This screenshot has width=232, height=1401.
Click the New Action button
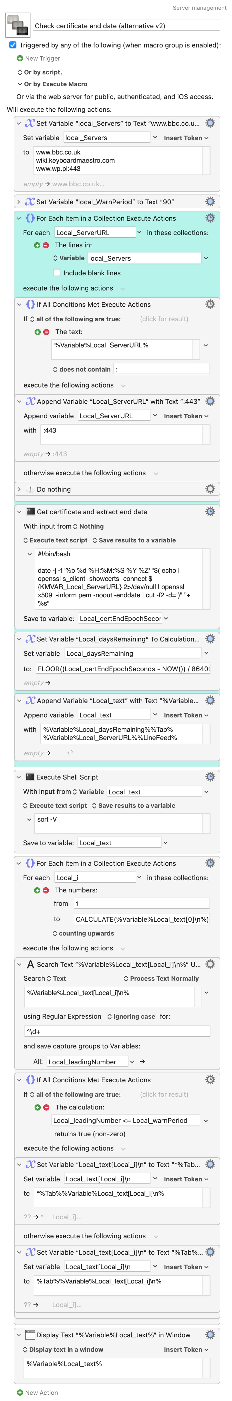coord(37,1392)
